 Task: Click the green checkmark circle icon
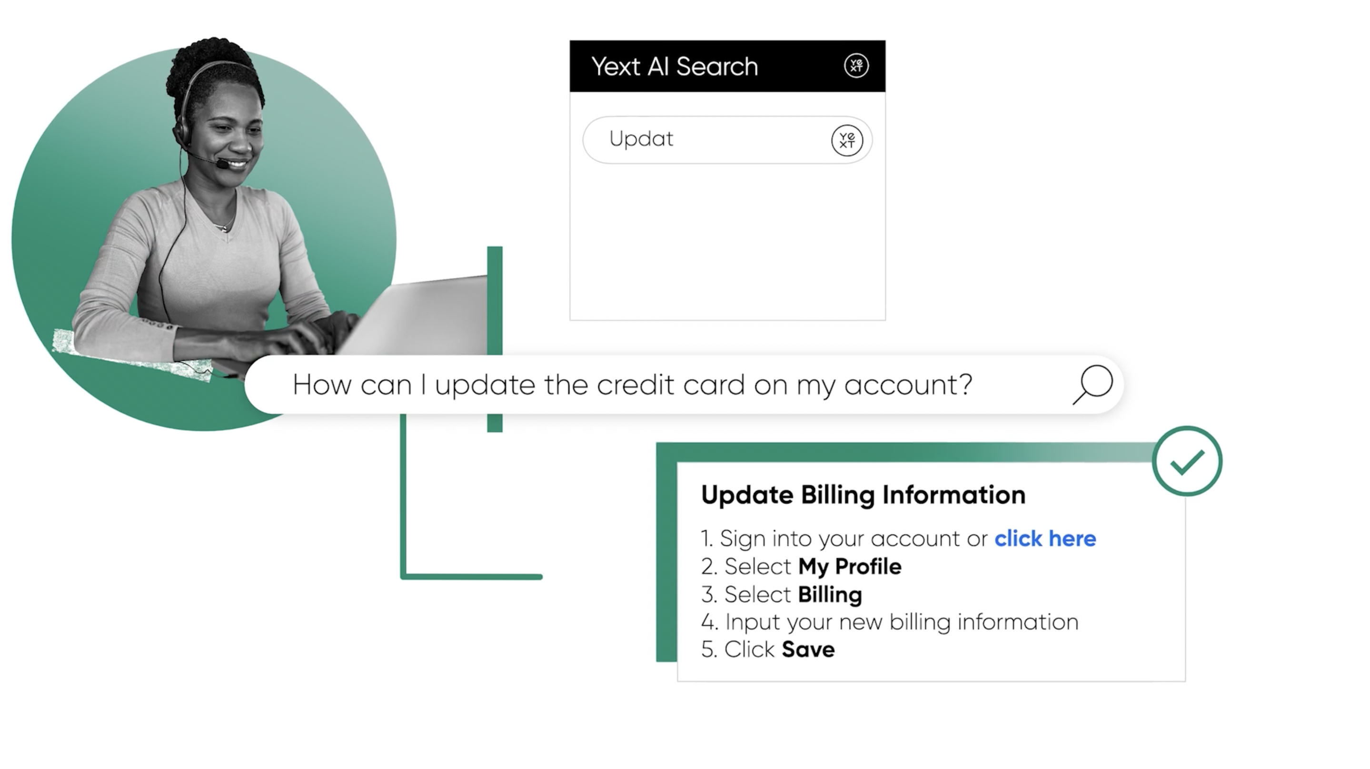[x=1187, y=461]
